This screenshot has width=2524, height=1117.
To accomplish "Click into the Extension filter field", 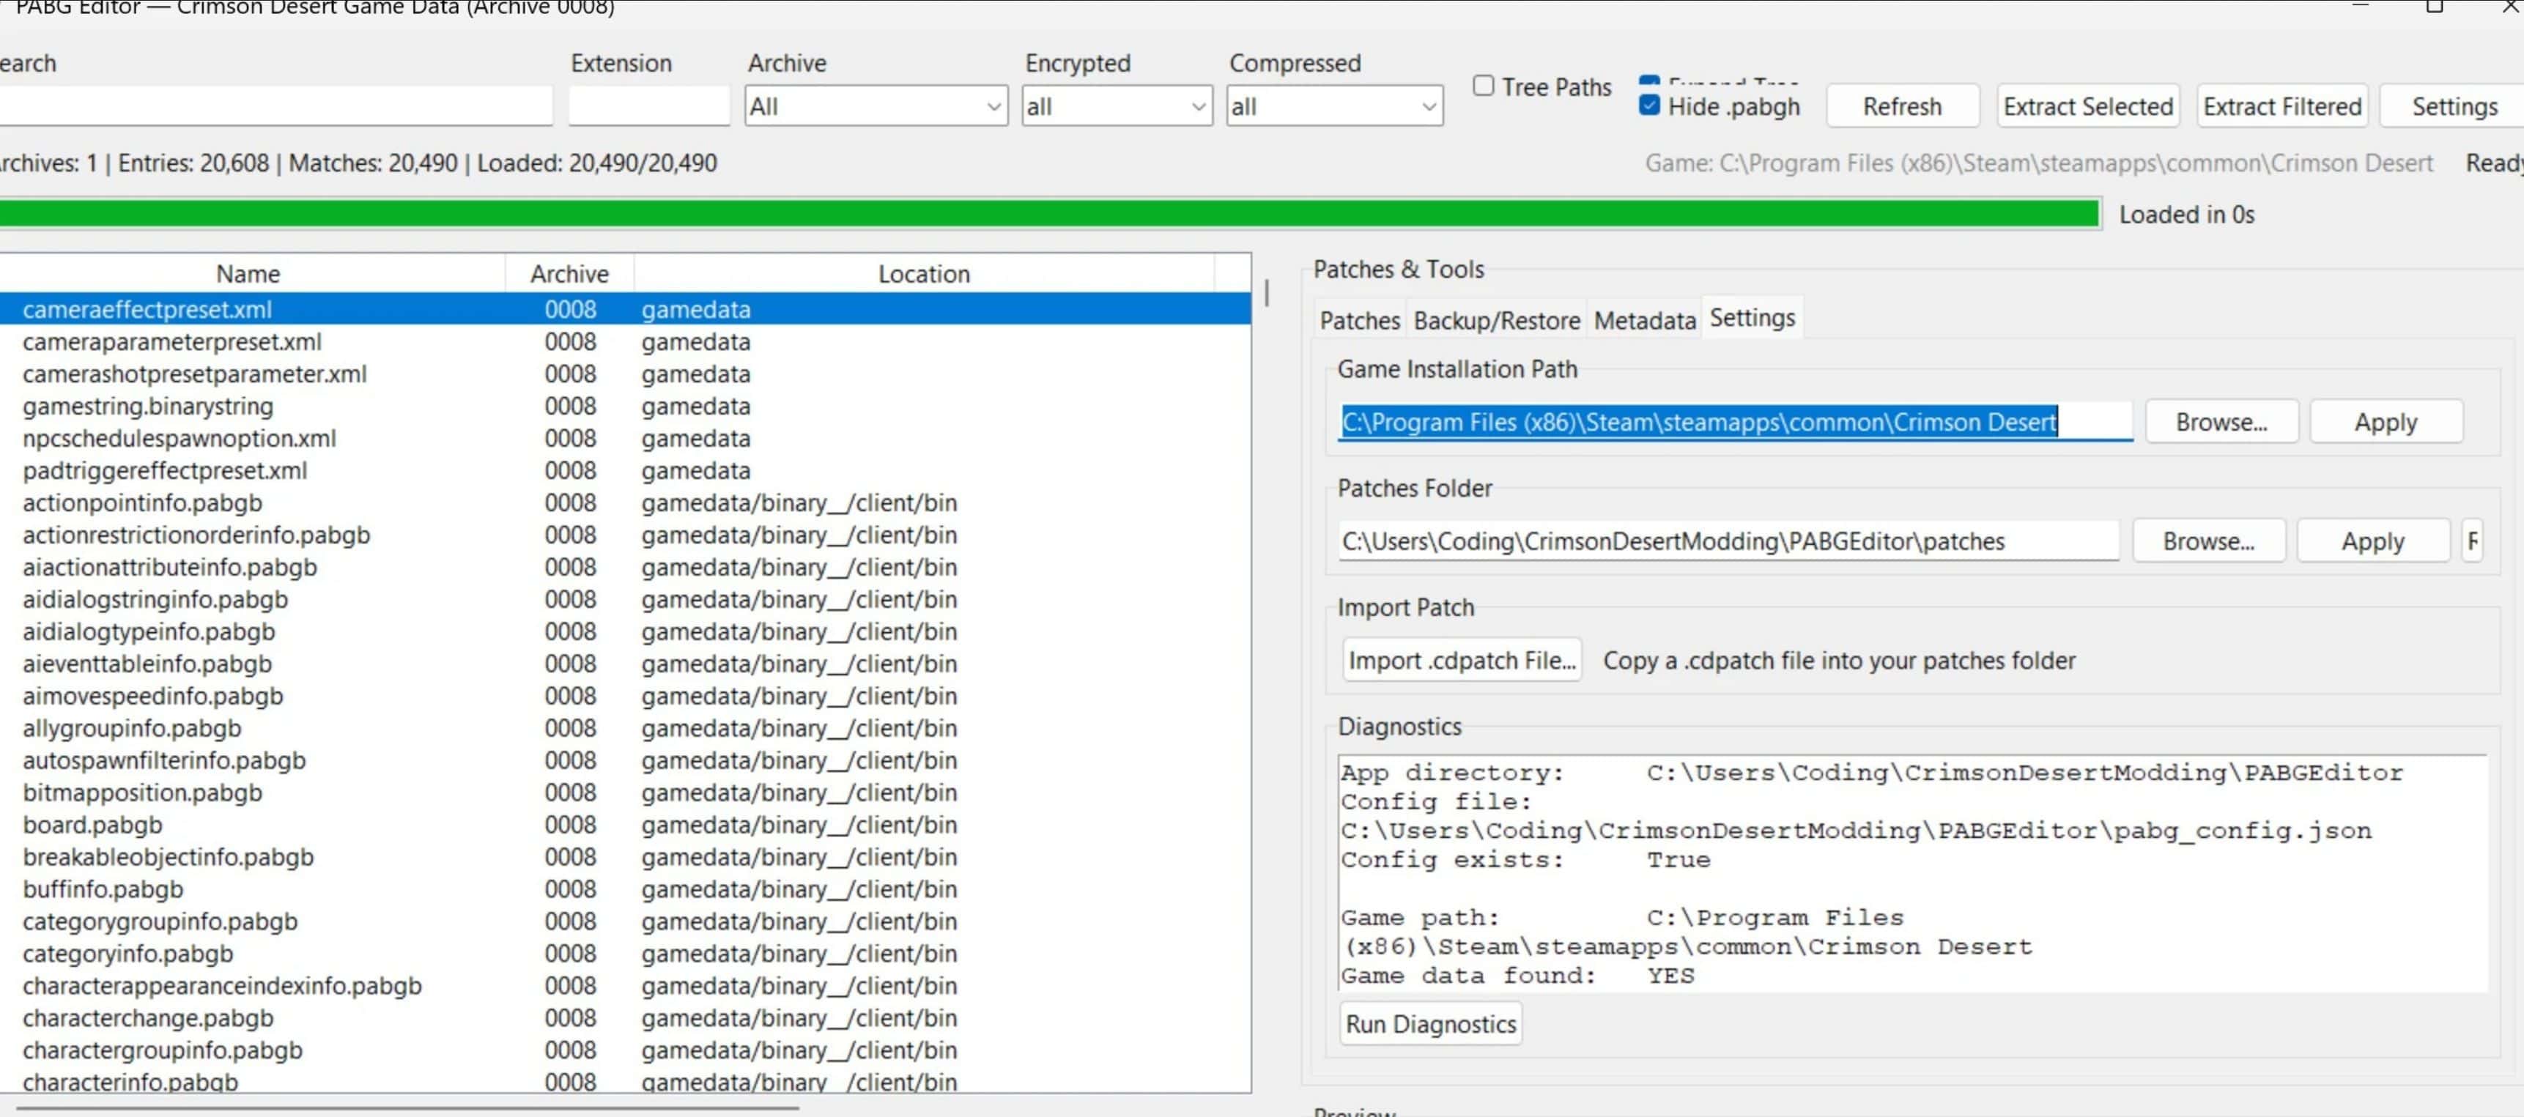I will [648, 105].
